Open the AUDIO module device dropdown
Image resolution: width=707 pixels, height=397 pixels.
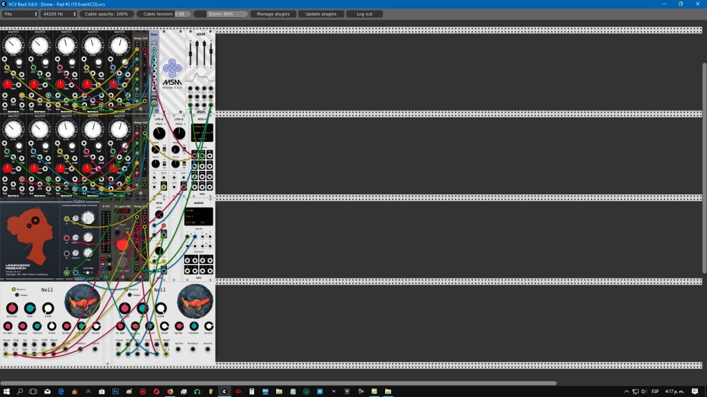click(199, 216)
